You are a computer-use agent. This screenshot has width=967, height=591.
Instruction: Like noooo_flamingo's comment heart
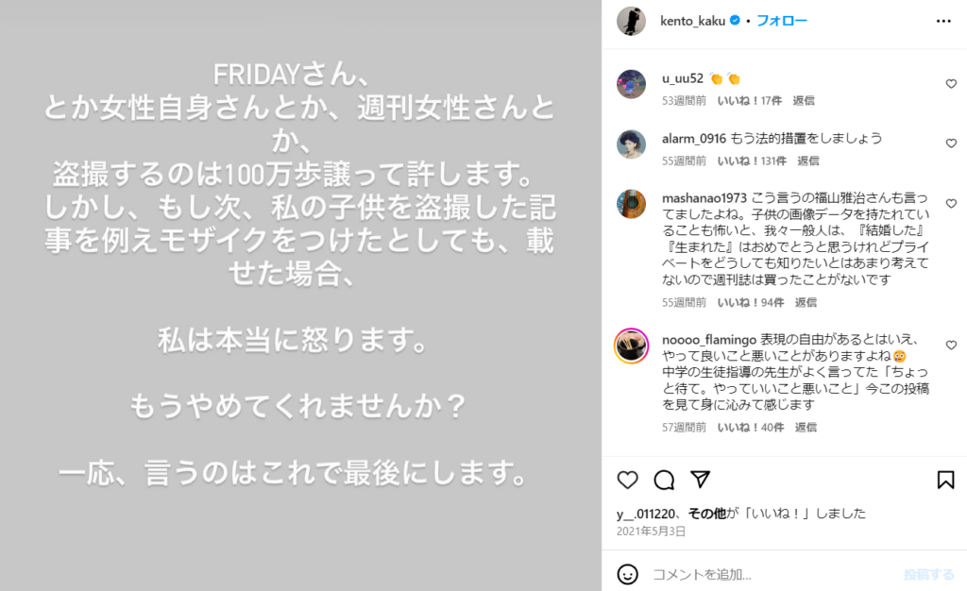click(x=951, y=346)
